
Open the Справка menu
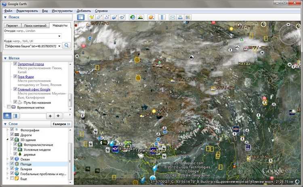pos(101,11)
